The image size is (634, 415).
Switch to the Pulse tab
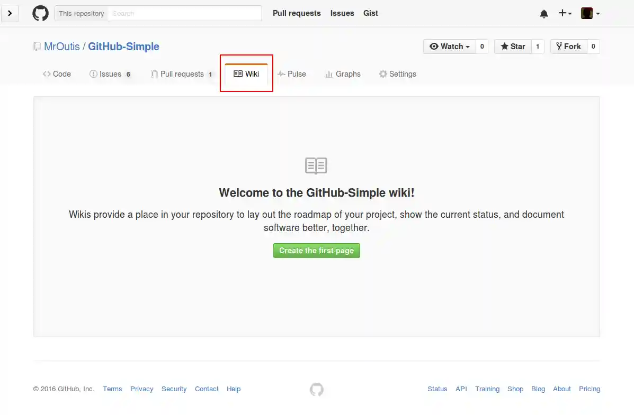(292, 74)
